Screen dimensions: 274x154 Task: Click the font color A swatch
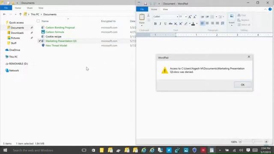pyautogui.click(x=193, y=24)
